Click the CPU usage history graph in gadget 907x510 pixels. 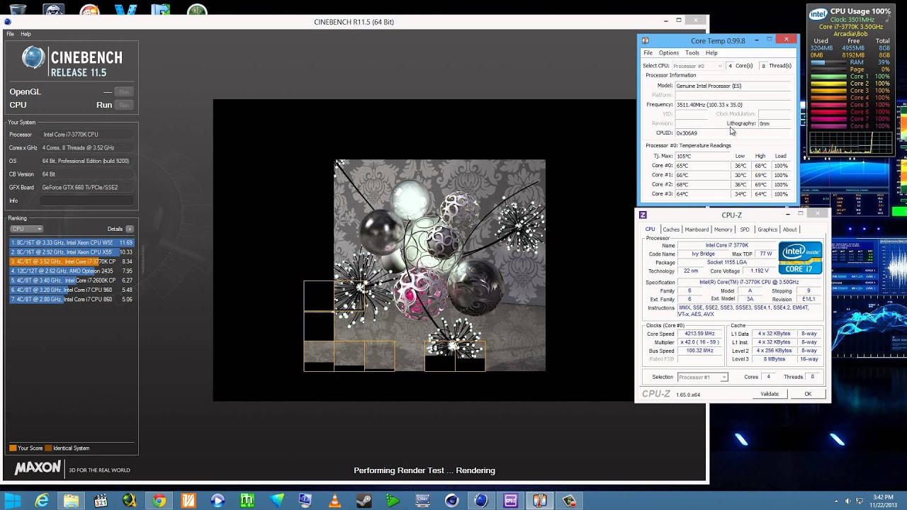point(850,142)
